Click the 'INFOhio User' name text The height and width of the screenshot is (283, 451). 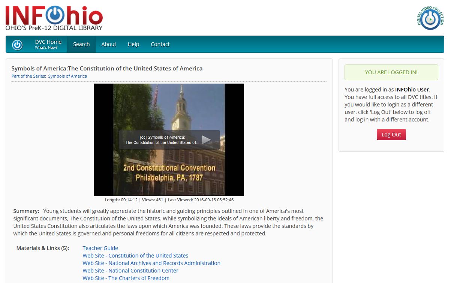pyautogui.click(x=412, y=90)
